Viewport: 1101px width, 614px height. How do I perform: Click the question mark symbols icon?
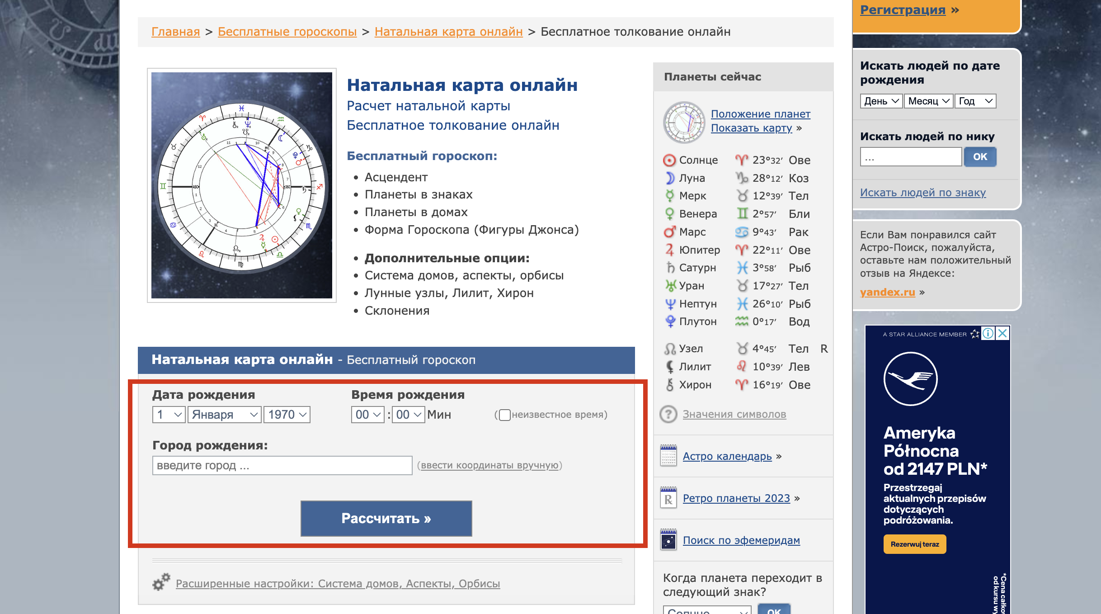pos(668,414)
